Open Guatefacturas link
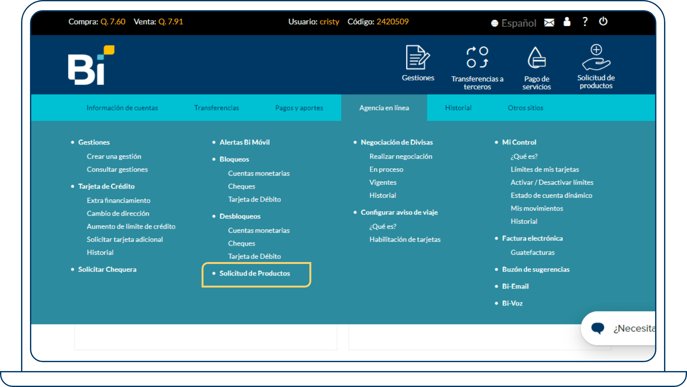687x387 pixels. [x=532, y=252]
